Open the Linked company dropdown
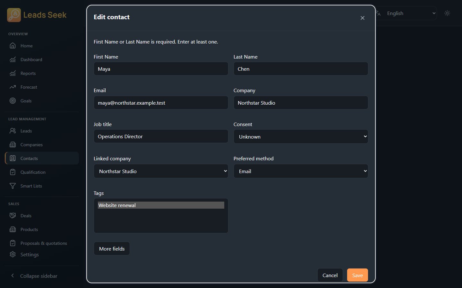The image size is (462, 288). (x=161, y=171)
